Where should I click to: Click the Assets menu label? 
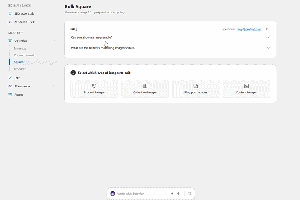tap(19, 95)
